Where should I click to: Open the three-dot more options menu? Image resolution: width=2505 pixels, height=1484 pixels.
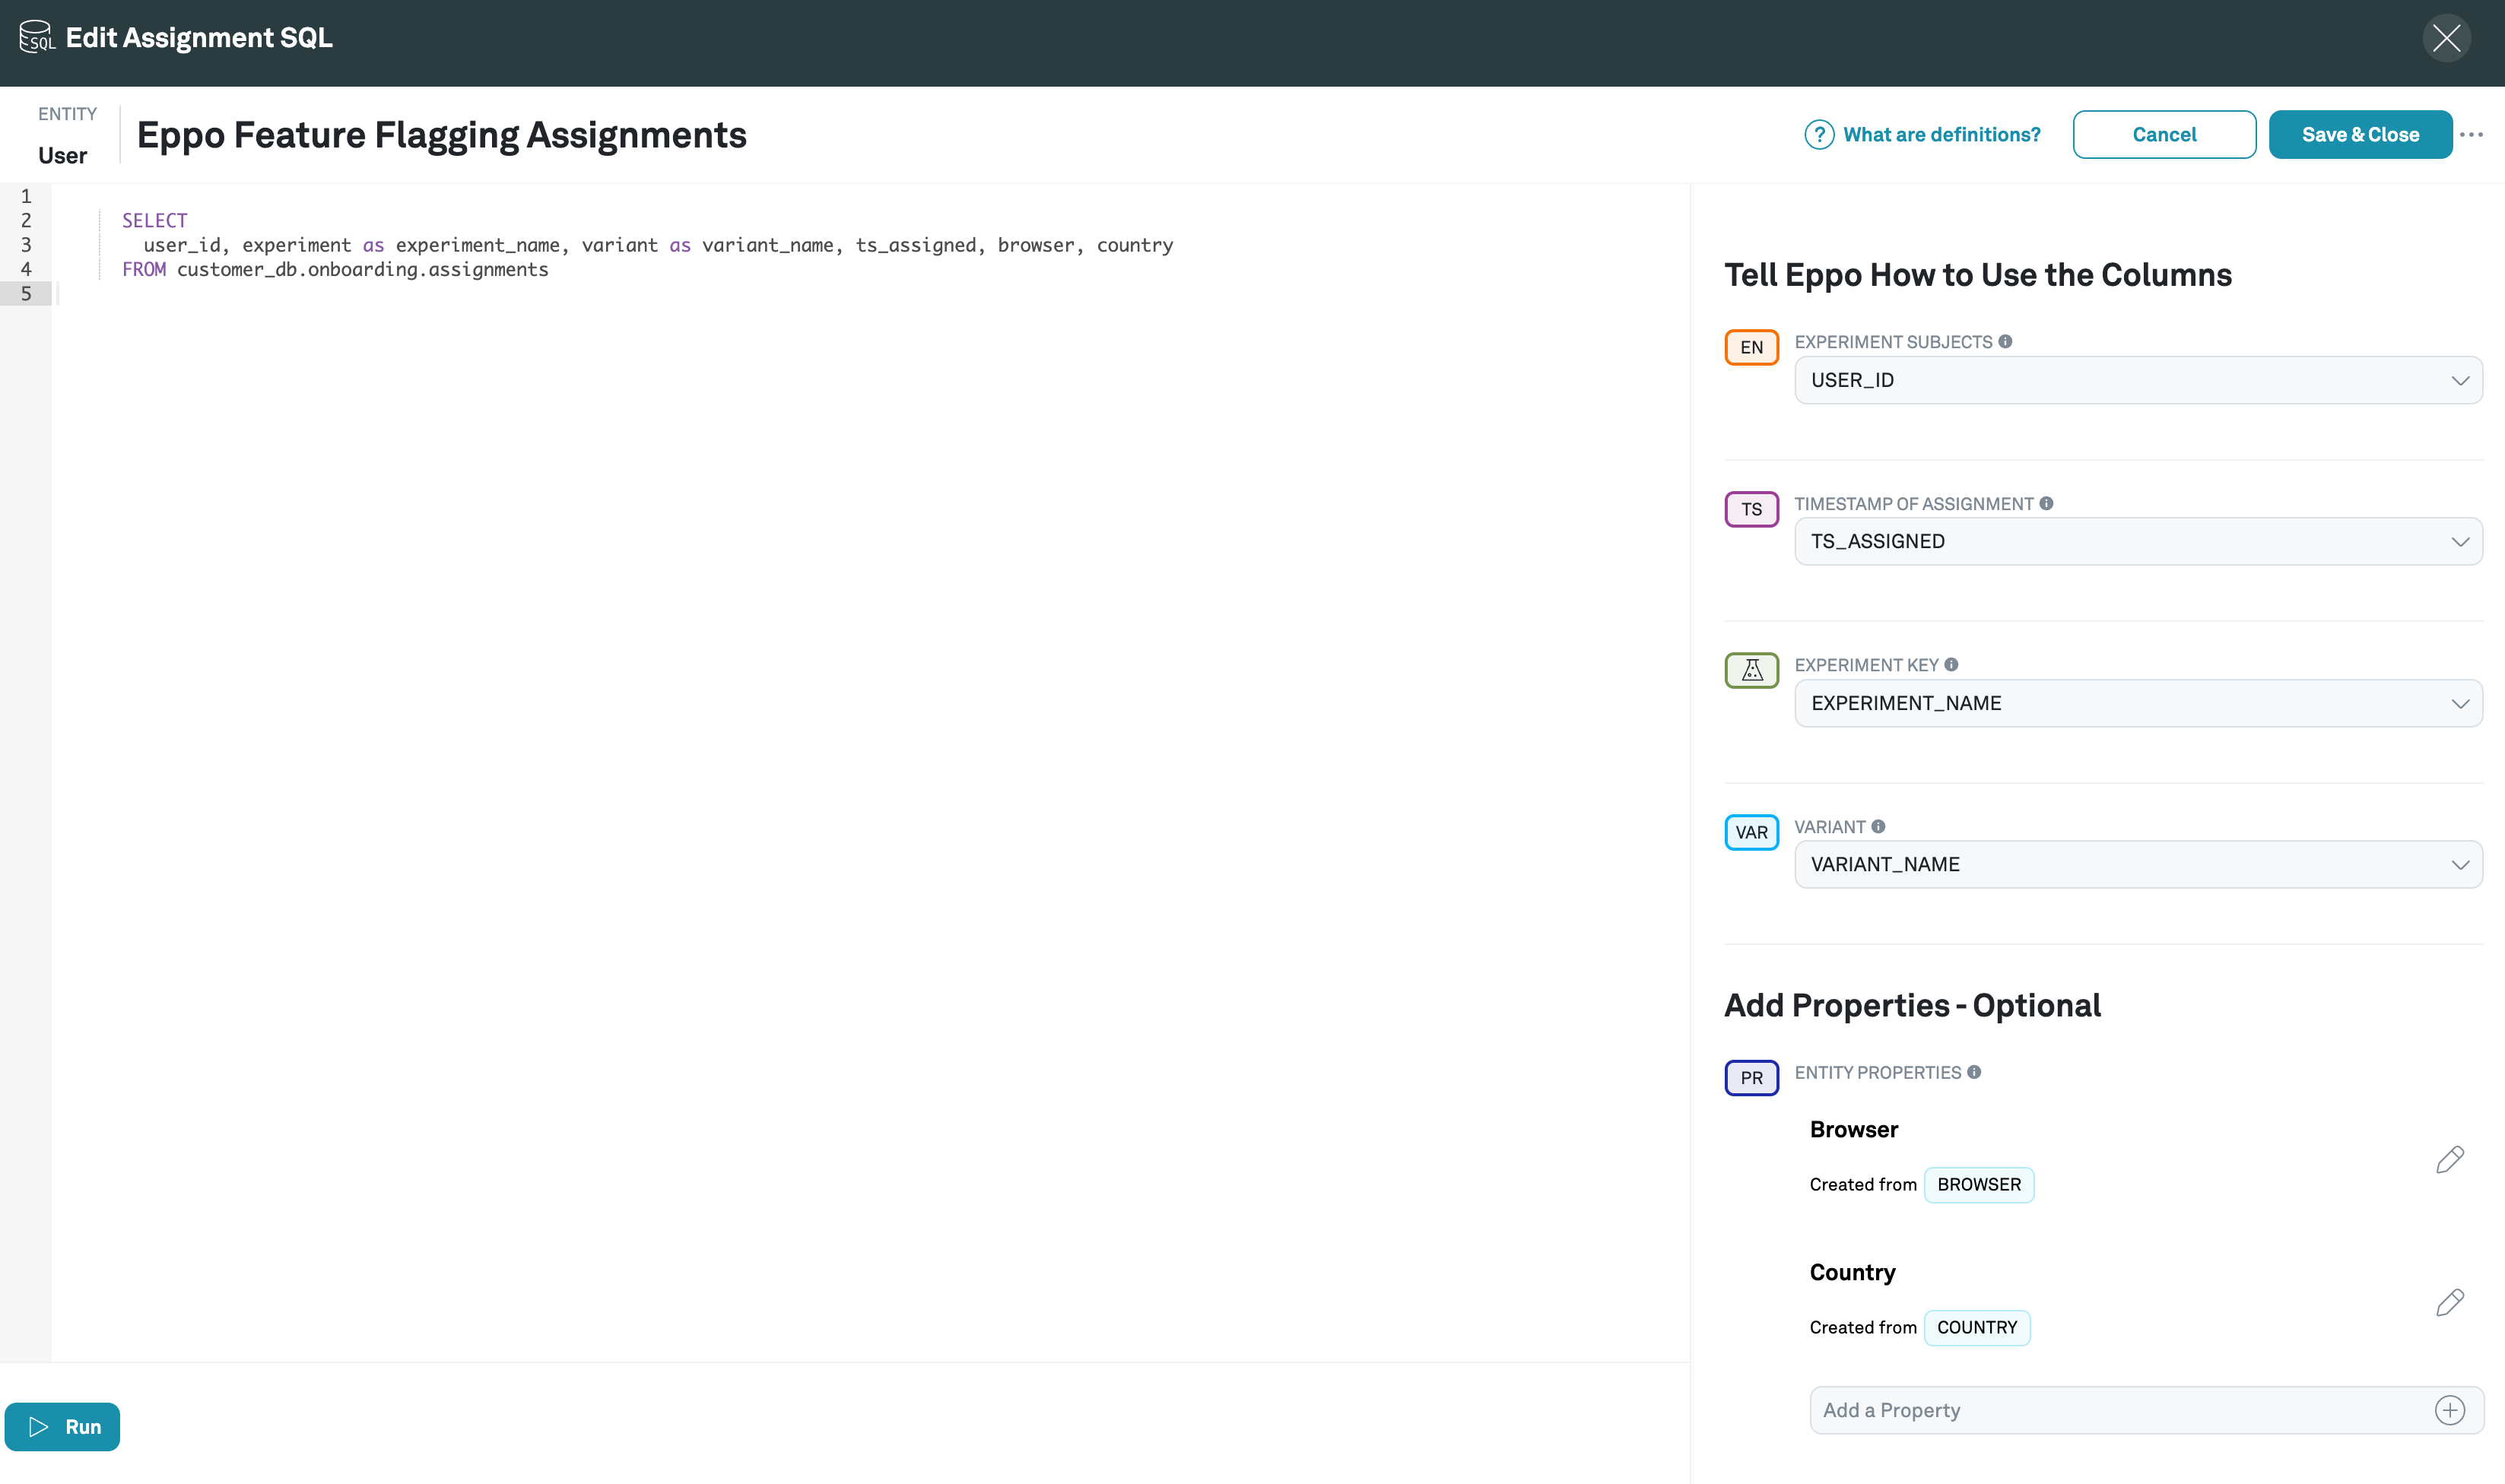click(x=2471, y=135)
